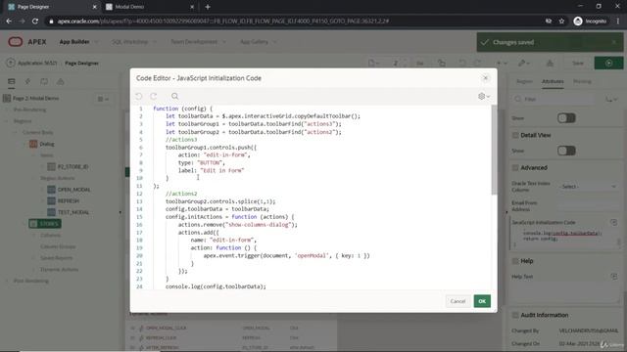Click the OK button in Code Editor

click(x=482, y=301)
